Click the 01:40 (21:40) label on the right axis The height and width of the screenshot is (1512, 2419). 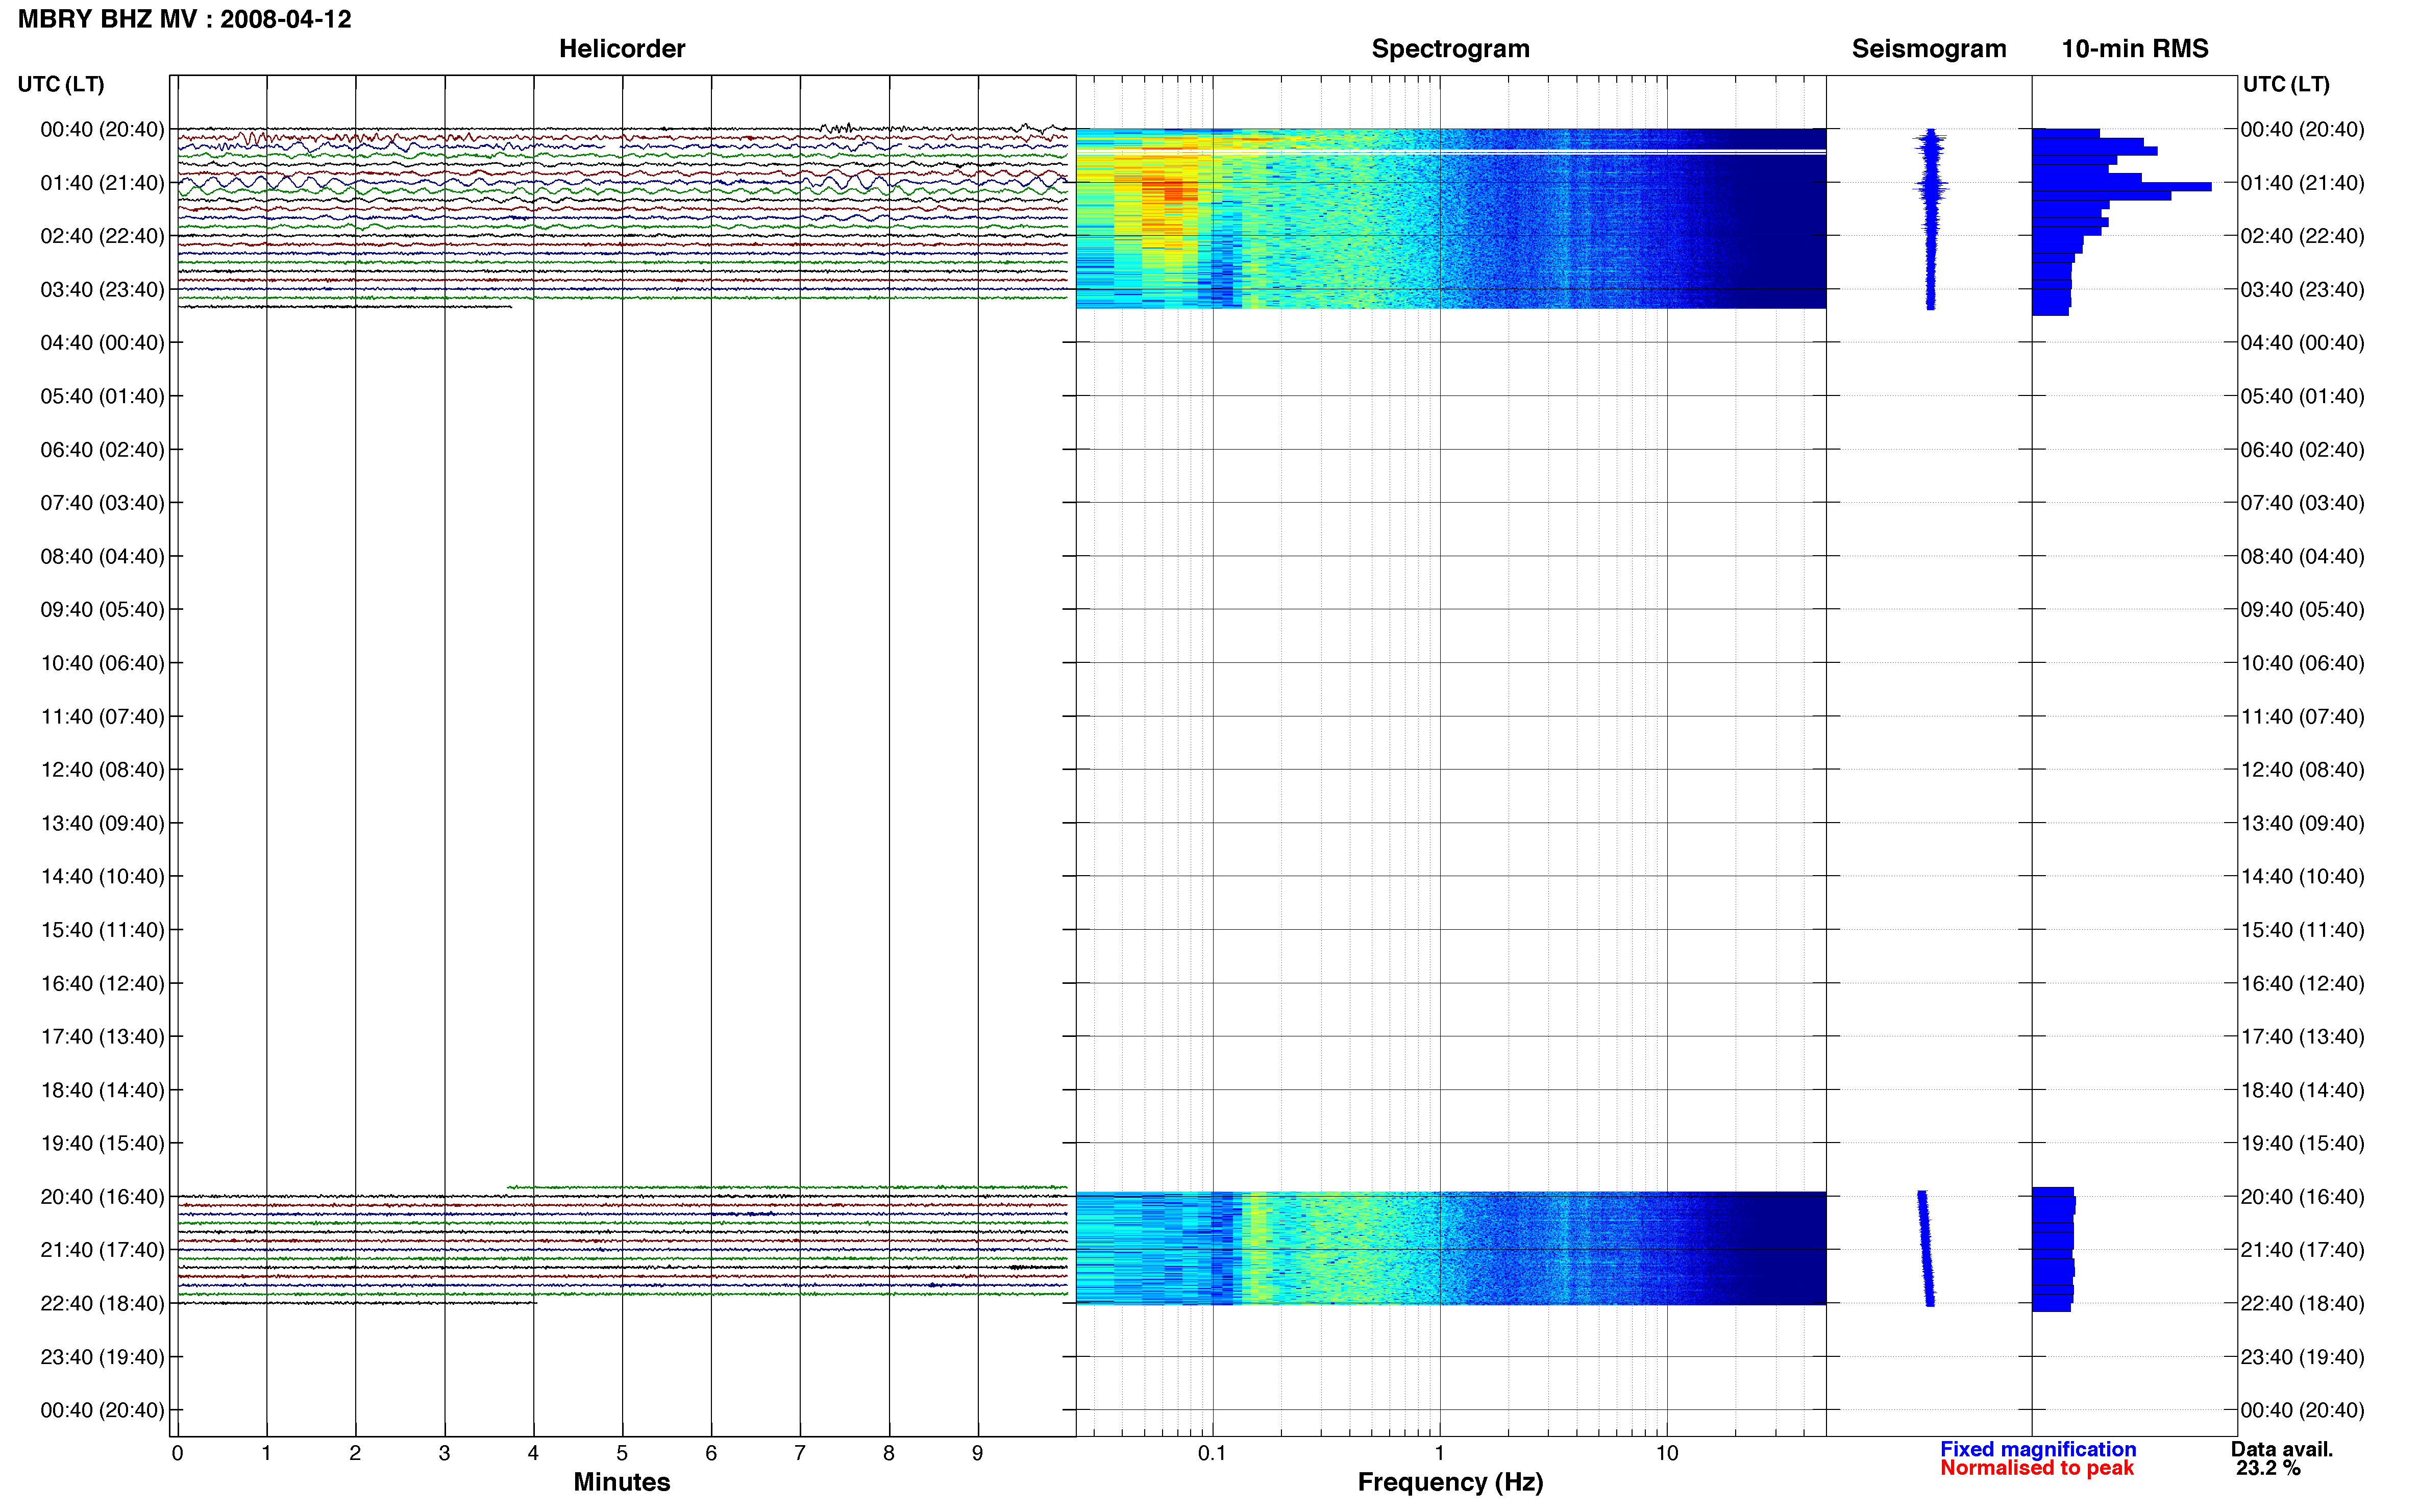(x=2302, y=183)
